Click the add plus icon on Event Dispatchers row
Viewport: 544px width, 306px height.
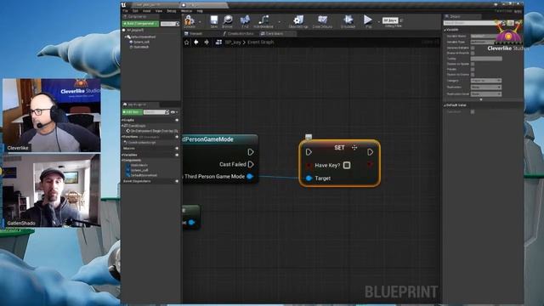point(177,181)
